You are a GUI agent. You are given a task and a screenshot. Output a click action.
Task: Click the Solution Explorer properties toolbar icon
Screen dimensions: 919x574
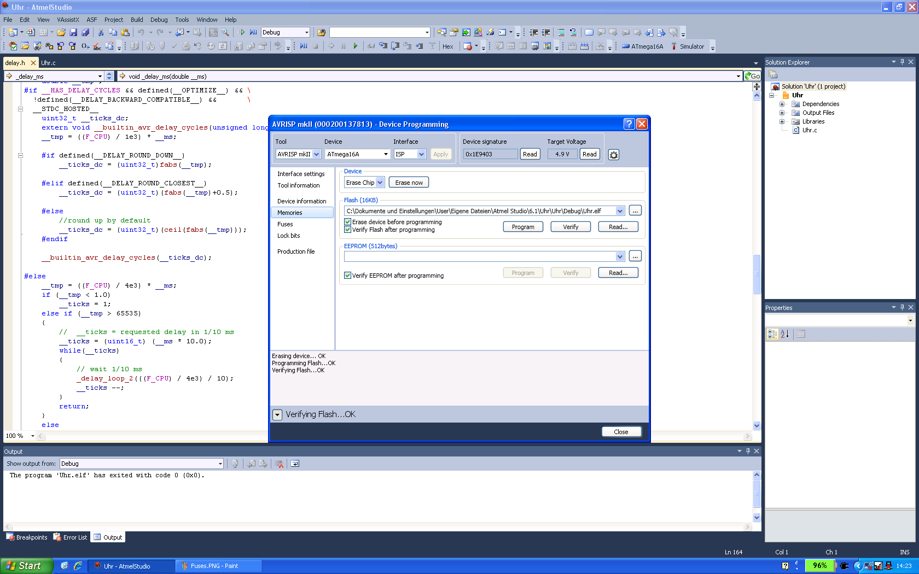click(x=773, y=74)
